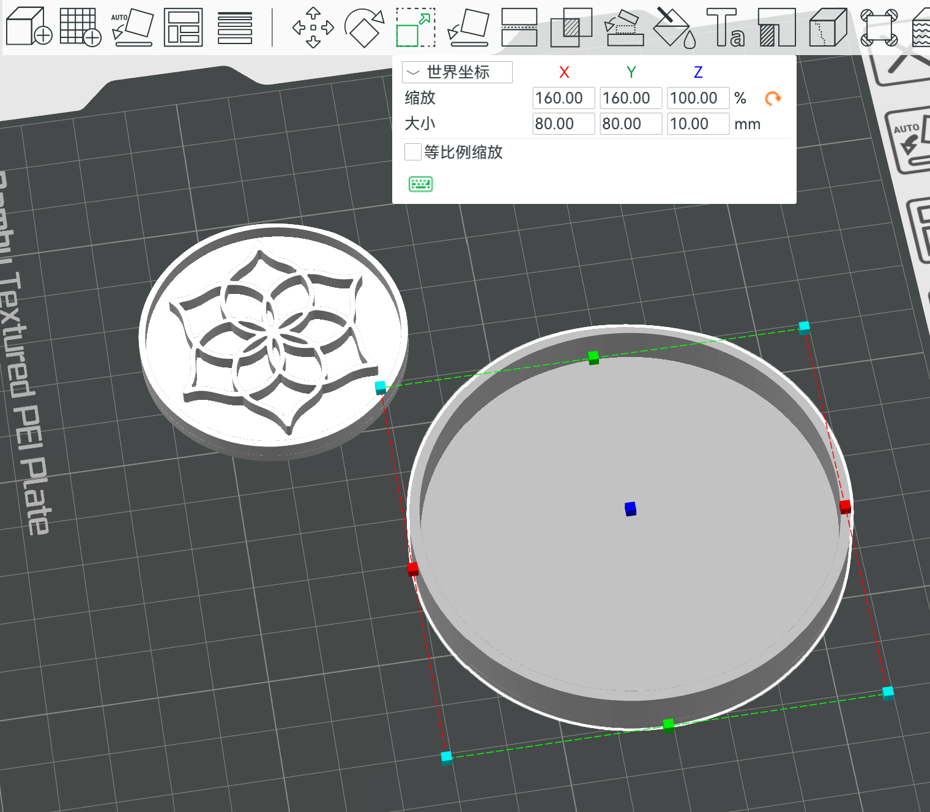Click the Z size field showing 10.00
The width and height of the screenshot is (930, 812).
698,124
